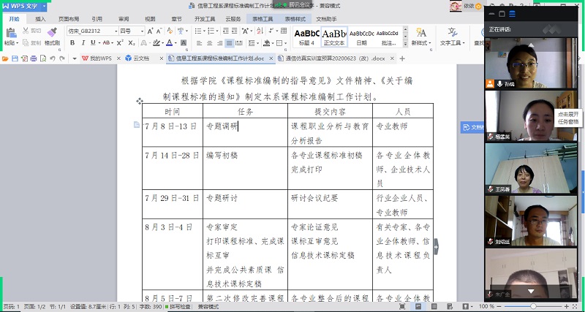Select the Format Painter brush
The width and height of the screenshot is (585, 312).
point(52,33)
